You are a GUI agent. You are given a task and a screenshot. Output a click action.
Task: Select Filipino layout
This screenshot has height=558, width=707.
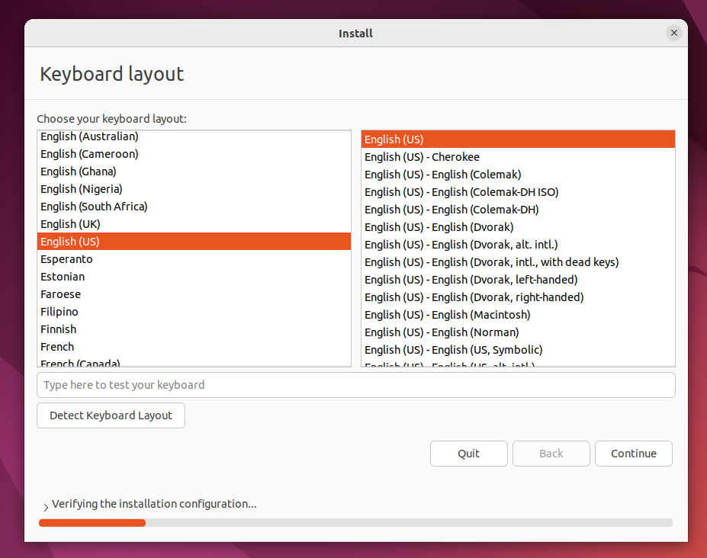[194, 312]
